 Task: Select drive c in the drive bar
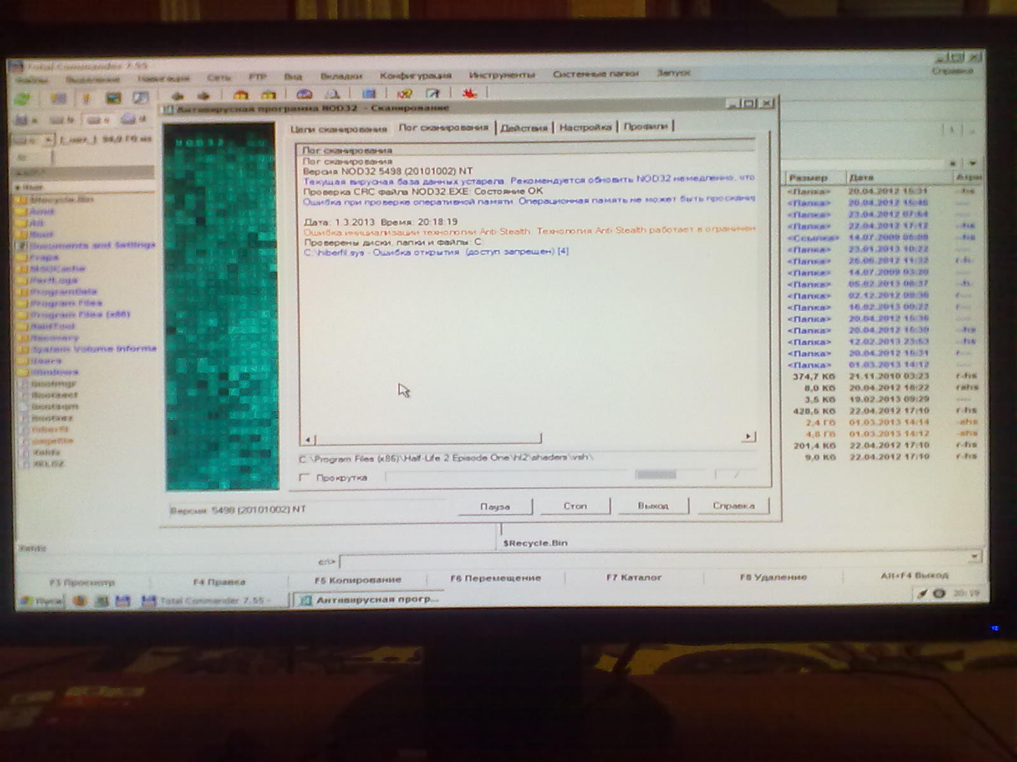[99, 119]
